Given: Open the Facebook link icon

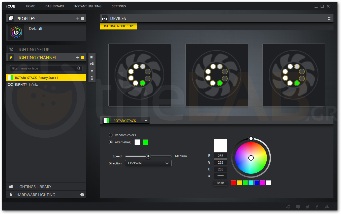Looking at the screenshot, I should 317,207.
